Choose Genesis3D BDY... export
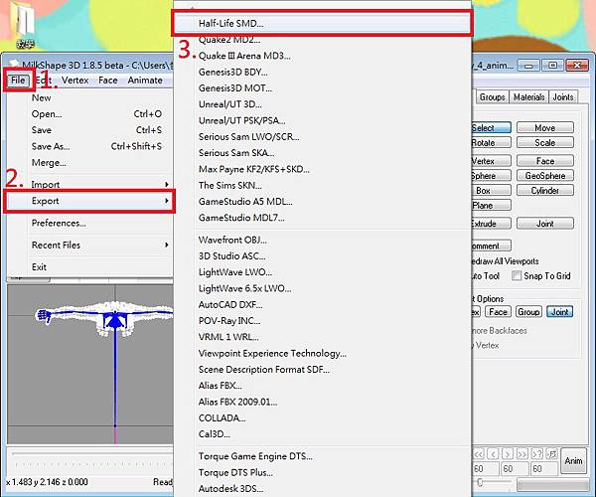The image size is (596, 497). tap(322, 72)
